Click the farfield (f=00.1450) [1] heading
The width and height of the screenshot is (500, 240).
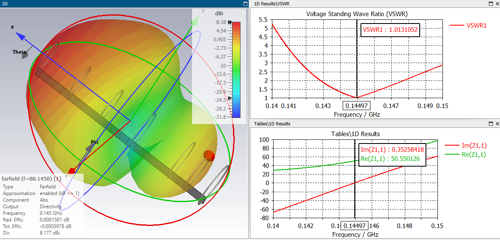(x=32, y=179)
